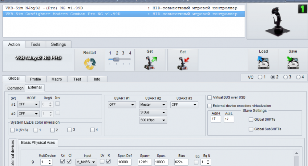This screenshot has width=308, height=166.
Task: Click the Span+ value 12151 field
Action: tap(144, 162)
